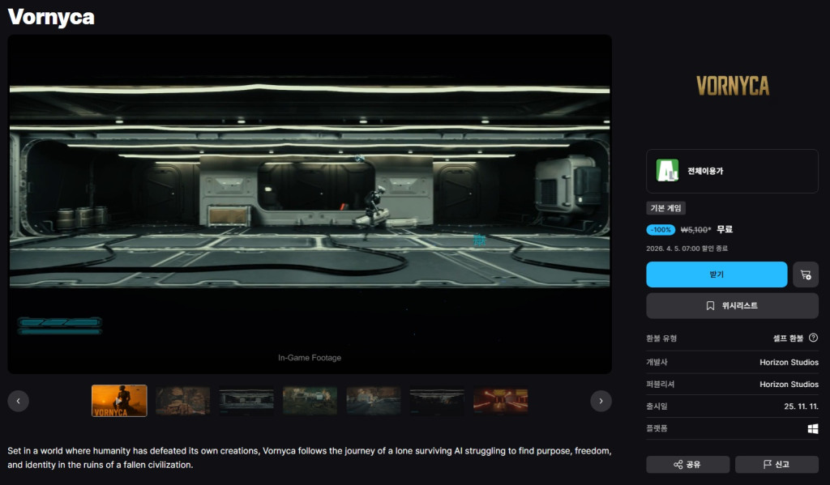Select the orange Vornyca cover thumbnail
Image resolution: width=830 pixels, height=485 pixels.
click(x=119, y=400)
